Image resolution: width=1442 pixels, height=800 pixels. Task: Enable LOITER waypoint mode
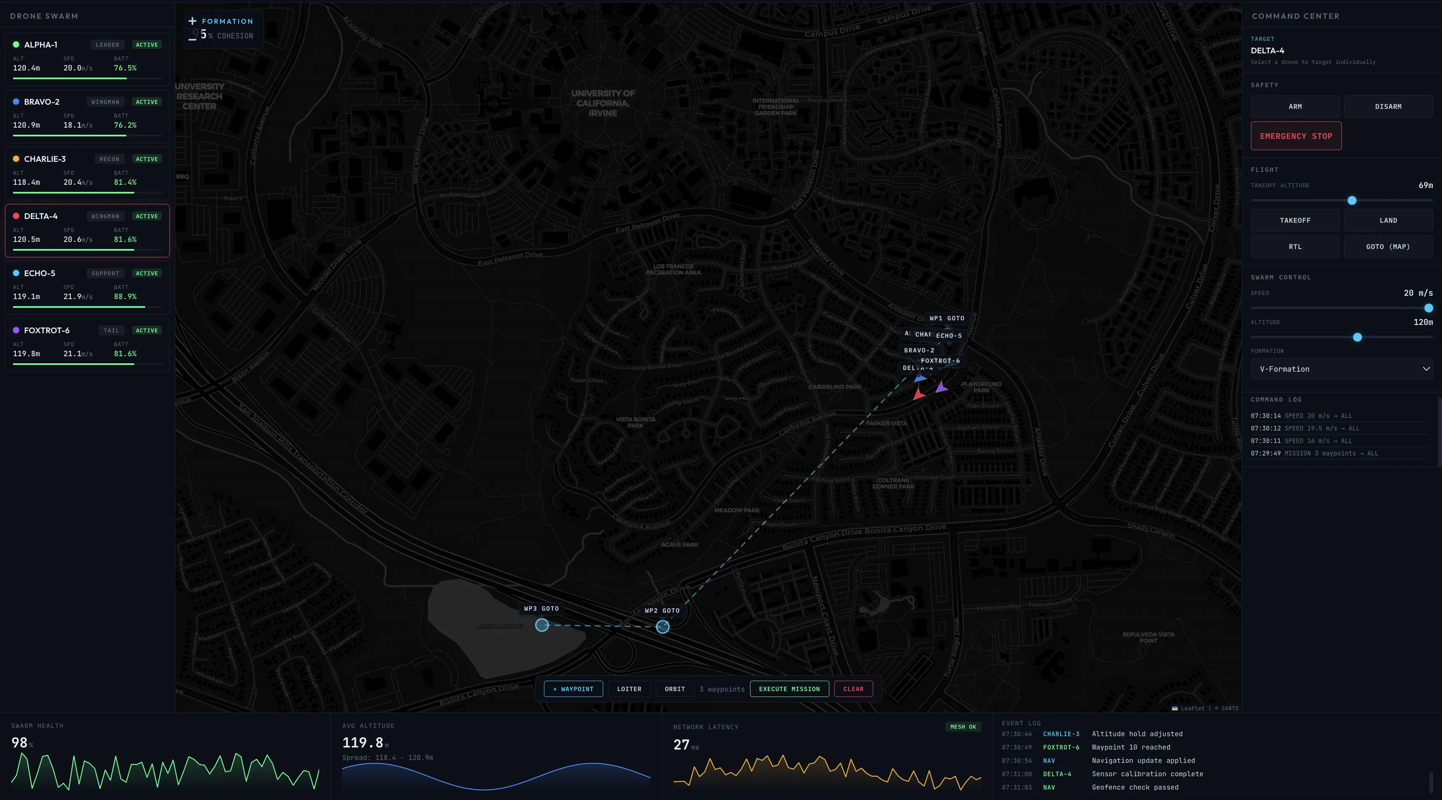pyautogui.click(x=629, y=689)
